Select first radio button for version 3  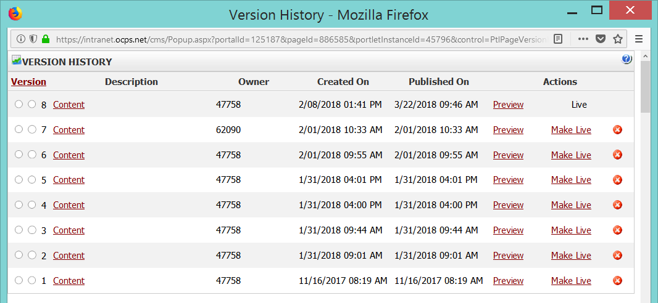(19, 230)
